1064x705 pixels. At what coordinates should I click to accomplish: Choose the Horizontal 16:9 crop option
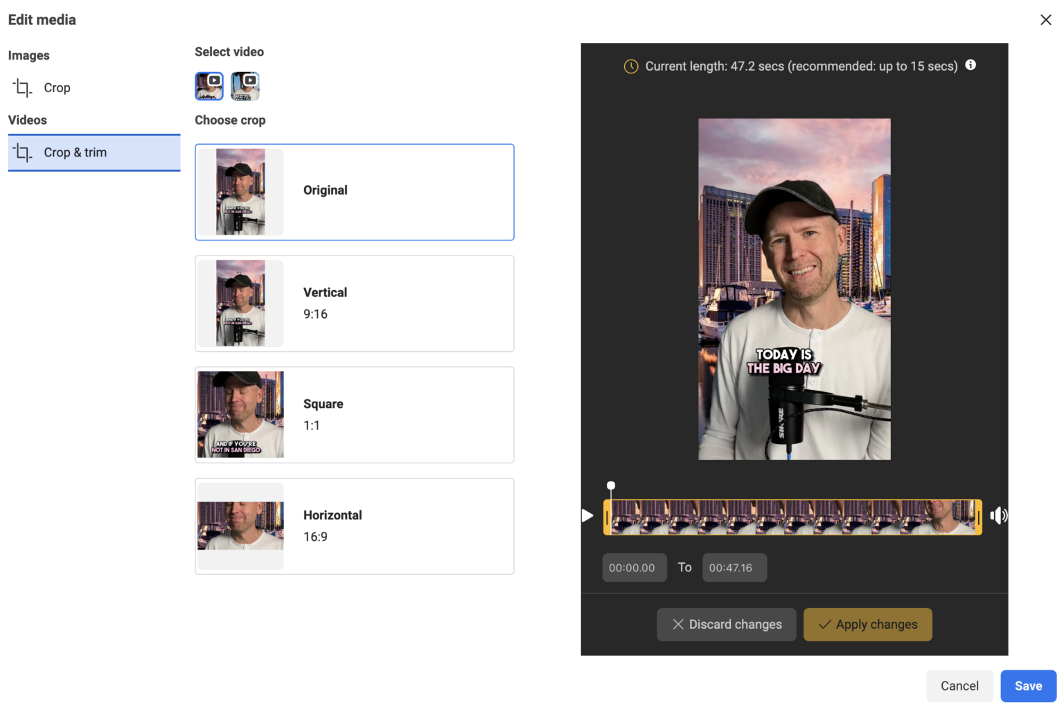[354, 526]
